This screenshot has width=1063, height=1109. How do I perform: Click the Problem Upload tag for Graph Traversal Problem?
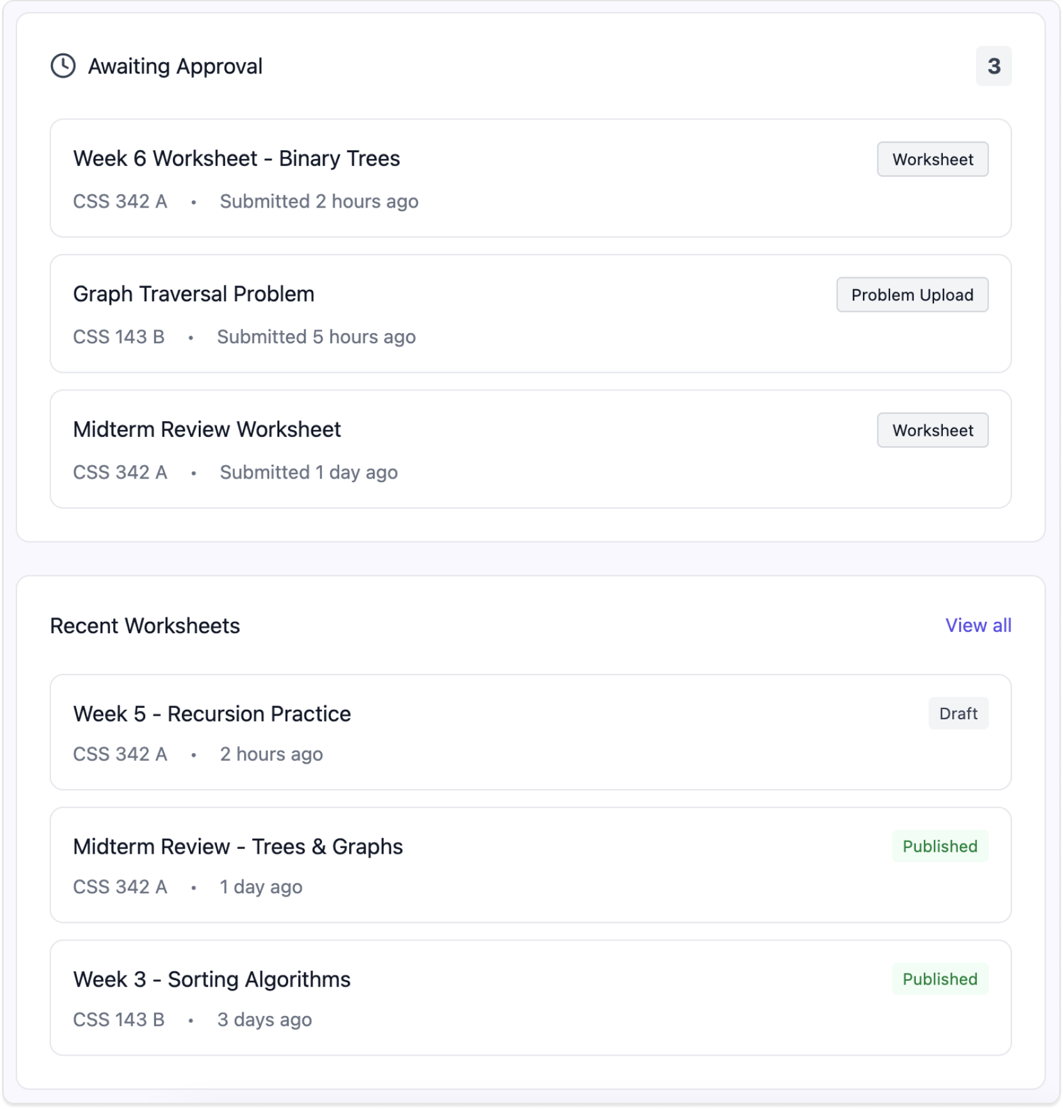tap(912, 294)
